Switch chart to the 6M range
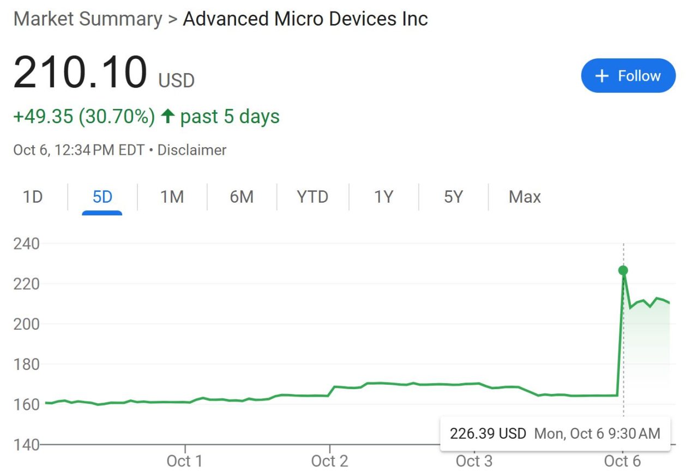The width and height of the screenshot is (698, 473). pyautogui.click(x=242, y=197)
